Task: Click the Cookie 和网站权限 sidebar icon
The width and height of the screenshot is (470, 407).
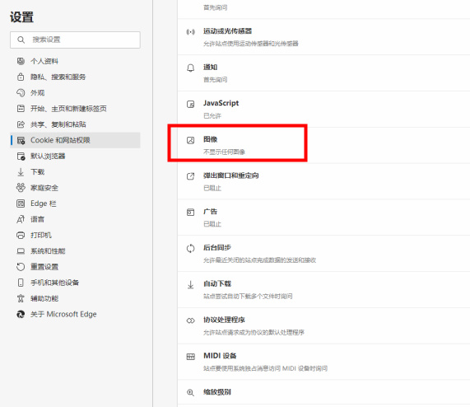Action: tap(21, 140)
